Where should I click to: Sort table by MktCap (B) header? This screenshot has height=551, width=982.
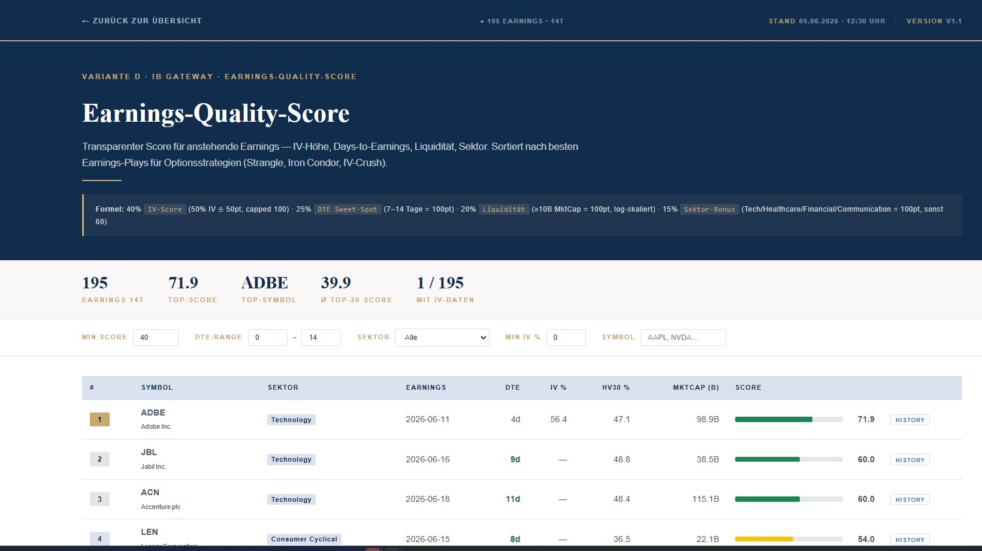pyautogui.click(x=696, y=387)
